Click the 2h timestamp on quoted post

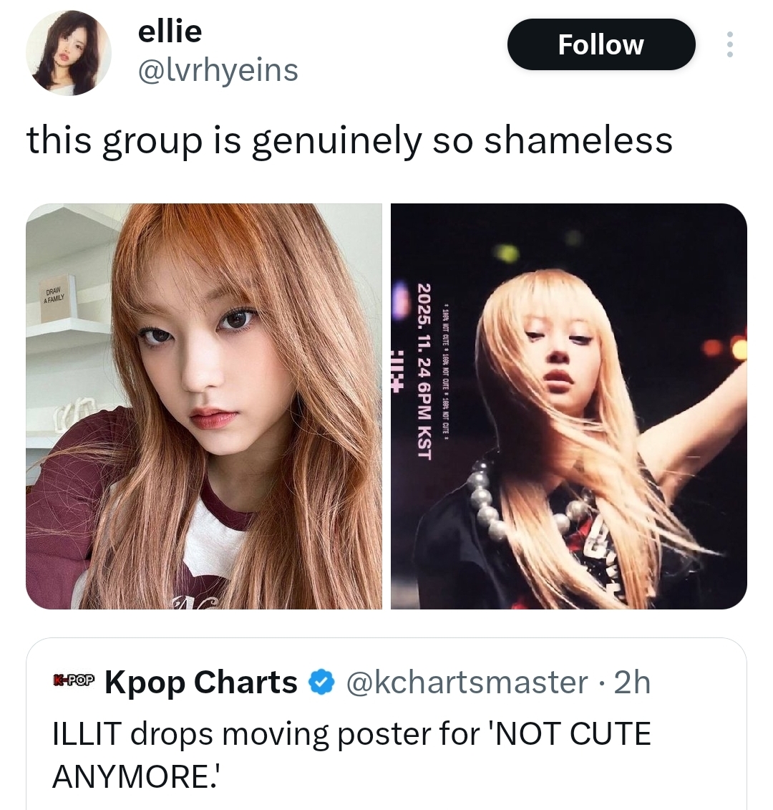tap(632, 682)
